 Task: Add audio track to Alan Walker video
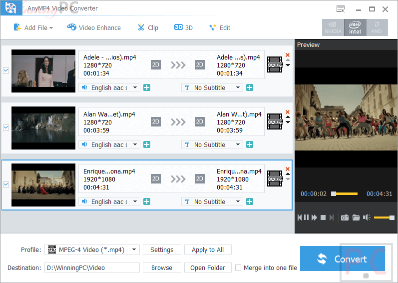click(x=147, y=144)
